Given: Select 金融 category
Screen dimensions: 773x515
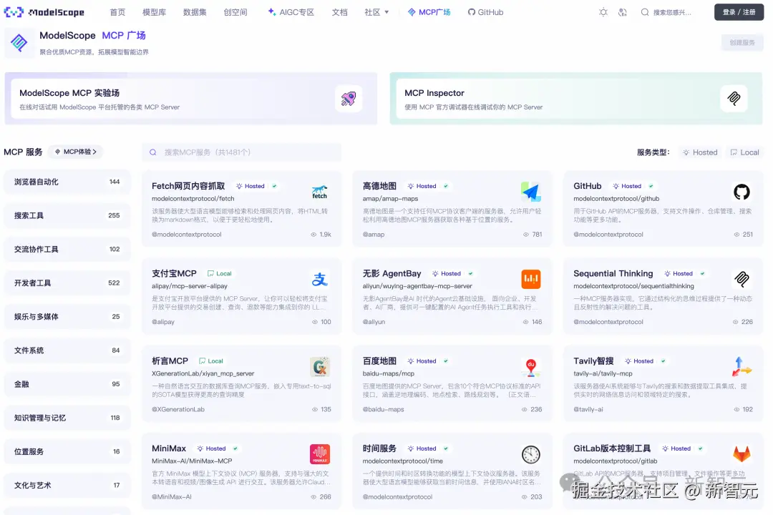Looking at the screenshot, I should 67,384.
